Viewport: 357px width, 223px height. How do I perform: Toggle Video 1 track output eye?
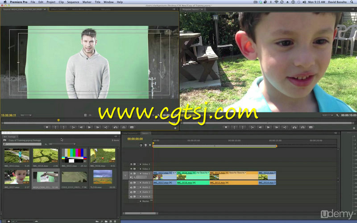131,173
